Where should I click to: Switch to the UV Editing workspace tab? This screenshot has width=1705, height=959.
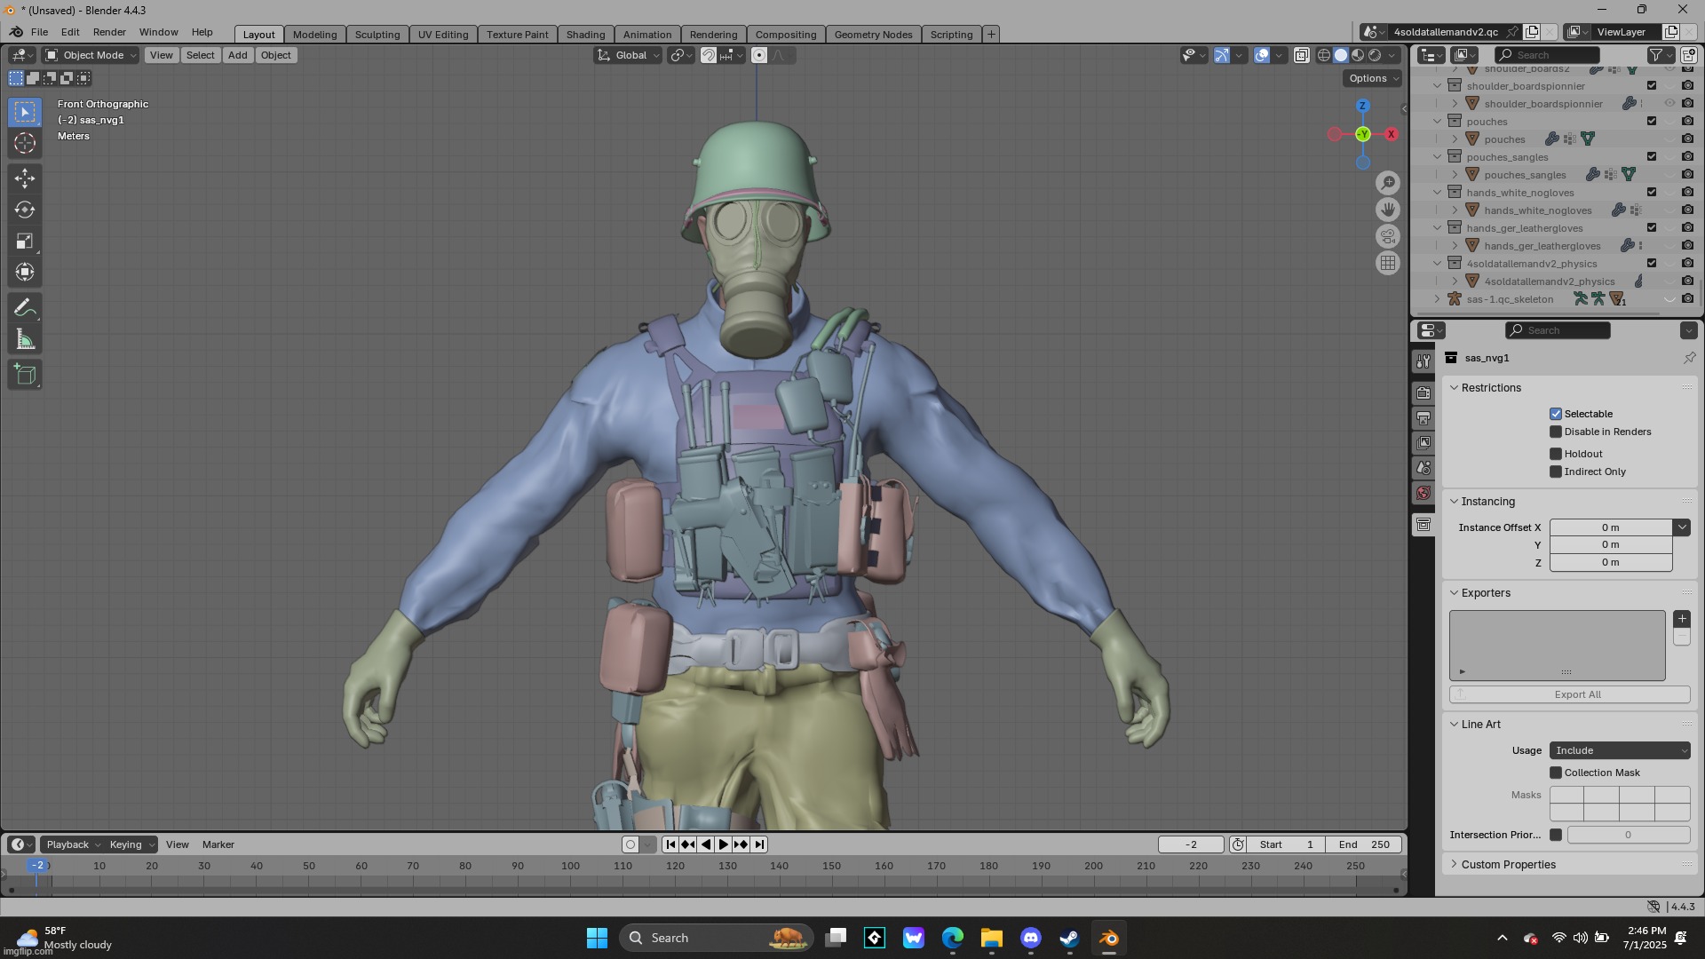443,35
